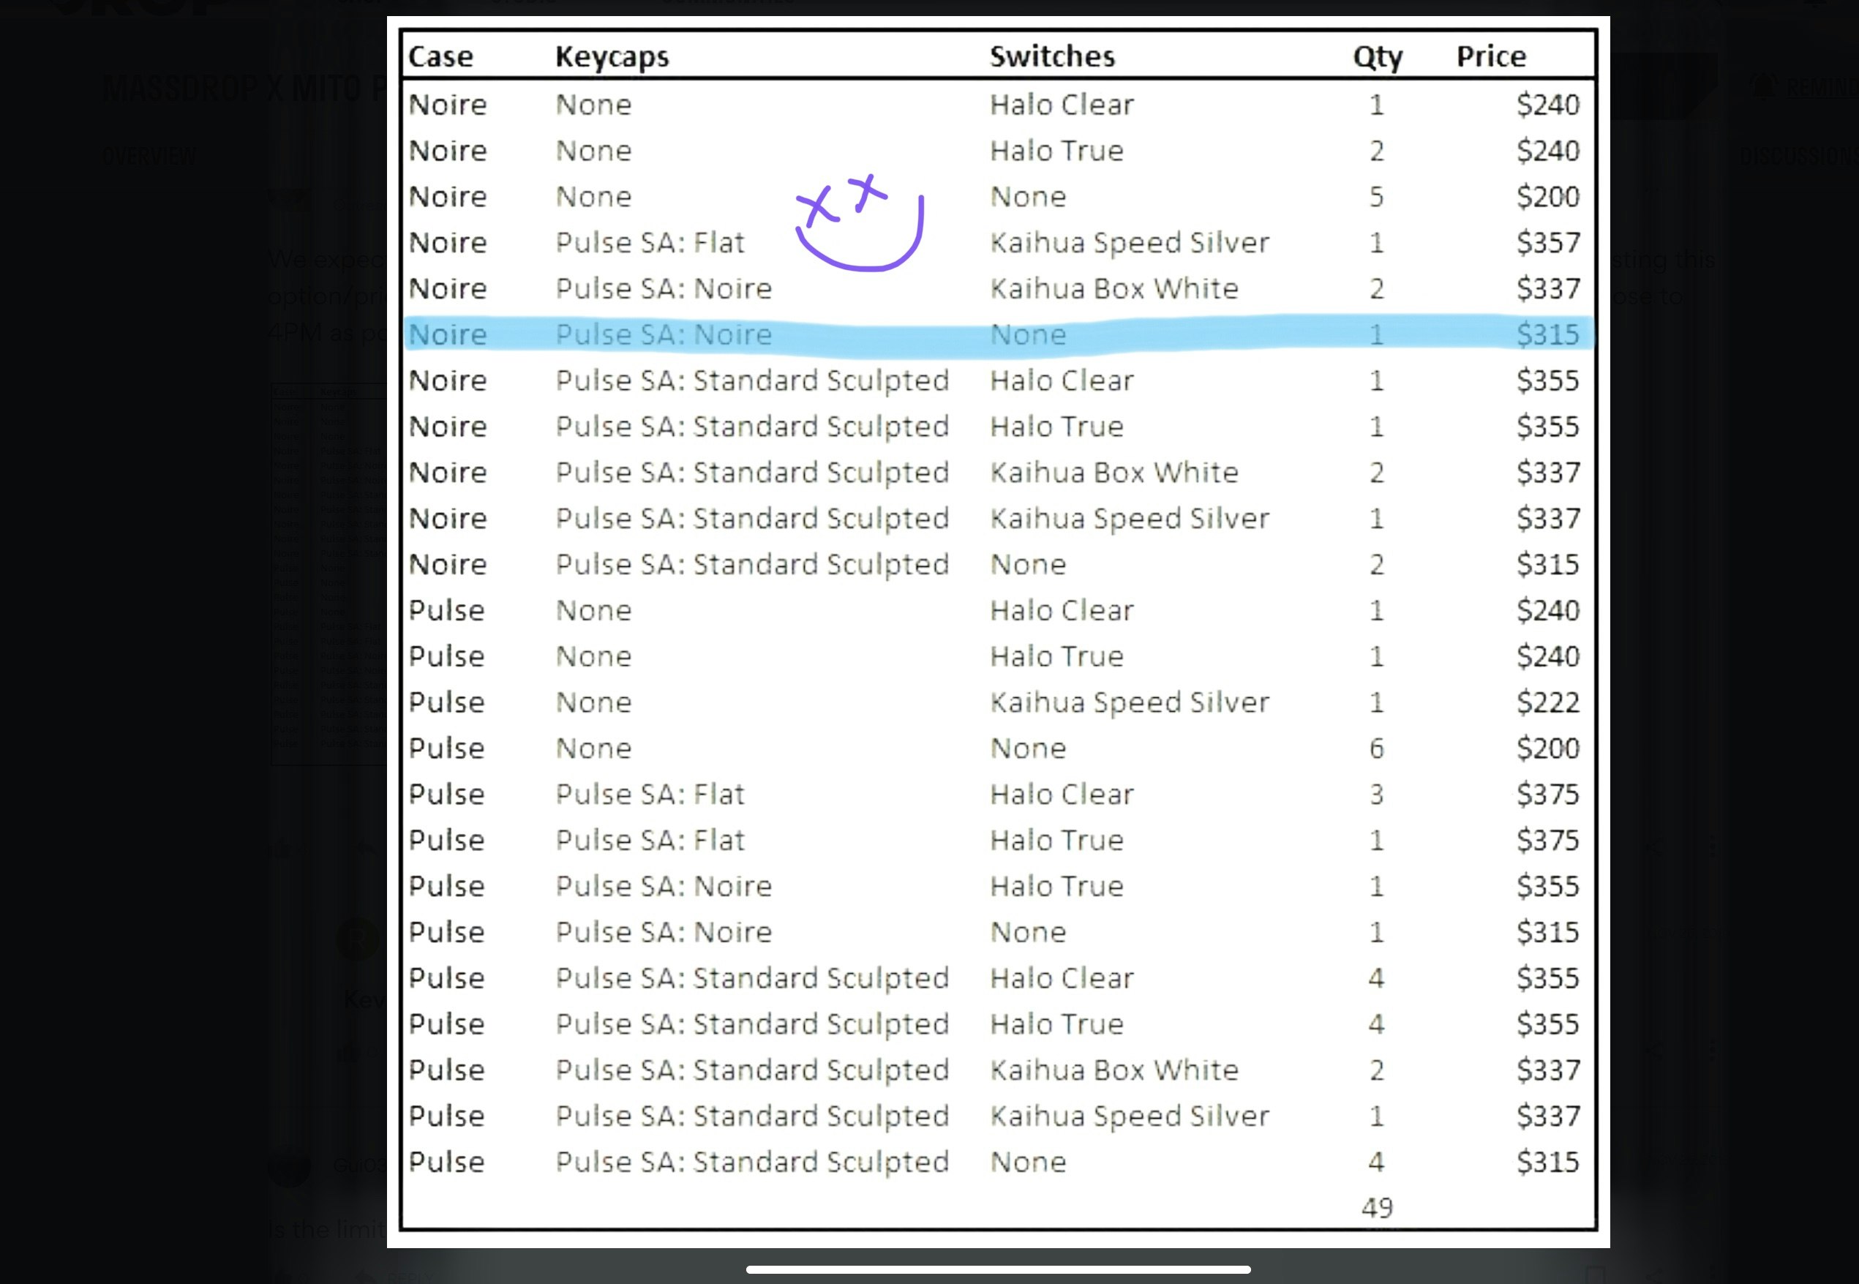Click Kaihua Box White in last Pulse rows
Image resolution: width=1859 pixels, height=1284 pixels.
point(1114,1070)
